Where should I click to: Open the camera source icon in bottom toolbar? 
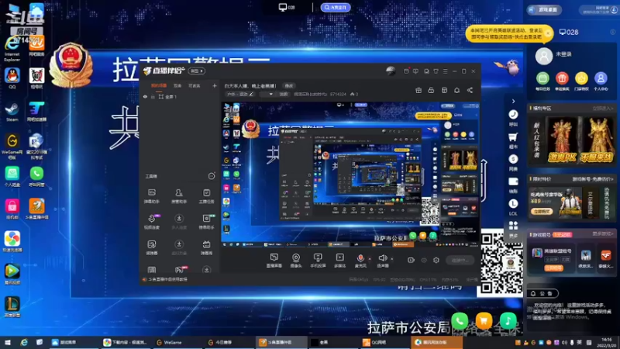[296, 261]
